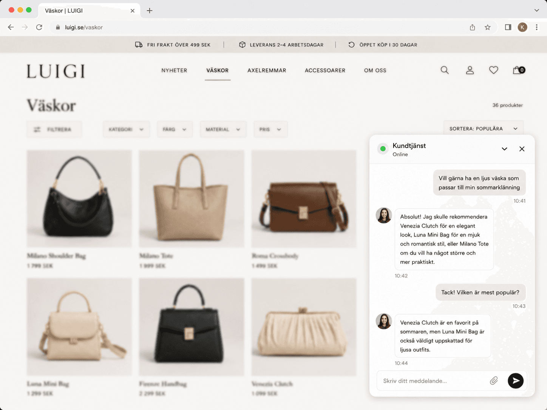
Task: Share the page via share icon
Action: click(472, 27)
